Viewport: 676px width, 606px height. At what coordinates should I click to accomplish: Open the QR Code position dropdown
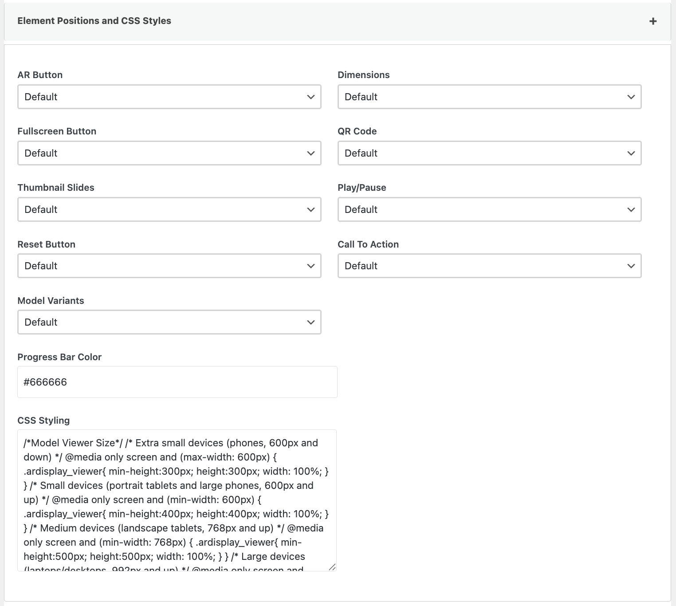coord(489,153)
